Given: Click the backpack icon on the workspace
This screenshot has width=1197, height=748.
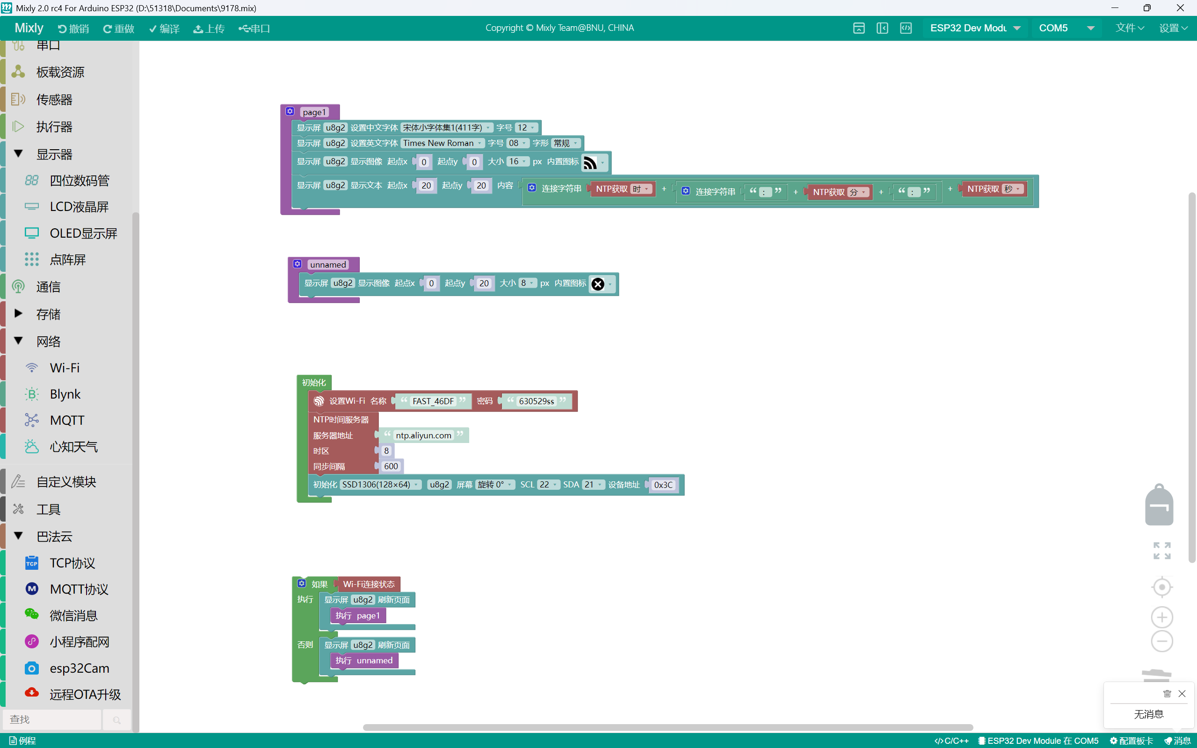Looking at the screenshot, I should (1159, 505).
